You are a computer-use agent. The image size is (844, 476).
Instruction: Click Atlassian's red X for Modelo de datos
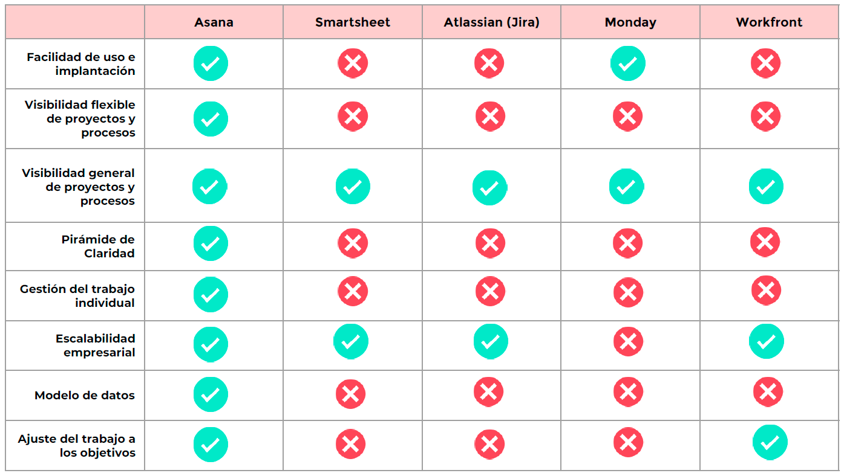click(x=489, y=392)
